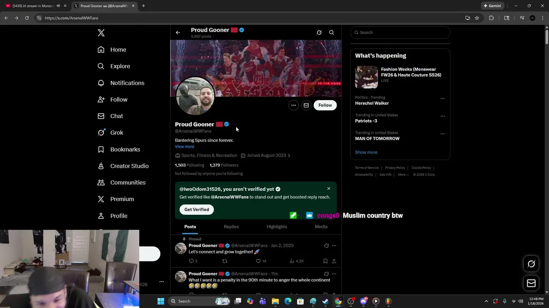Like the pinned post
The image size is (549, 308).
[261, 261]
